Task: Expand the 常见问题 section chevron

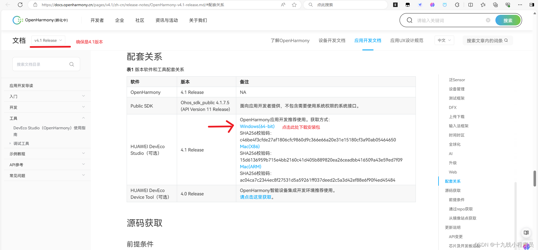Action: (x=84, y=175)
